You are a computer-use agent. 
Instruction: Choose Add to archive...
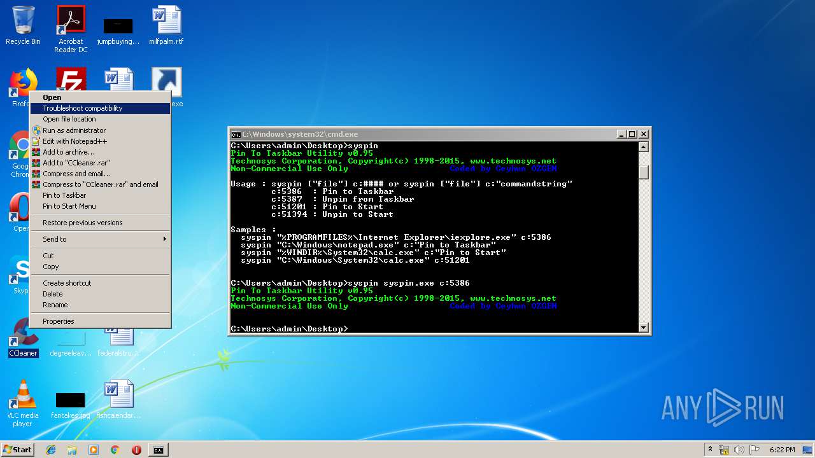tap(101, 152)
